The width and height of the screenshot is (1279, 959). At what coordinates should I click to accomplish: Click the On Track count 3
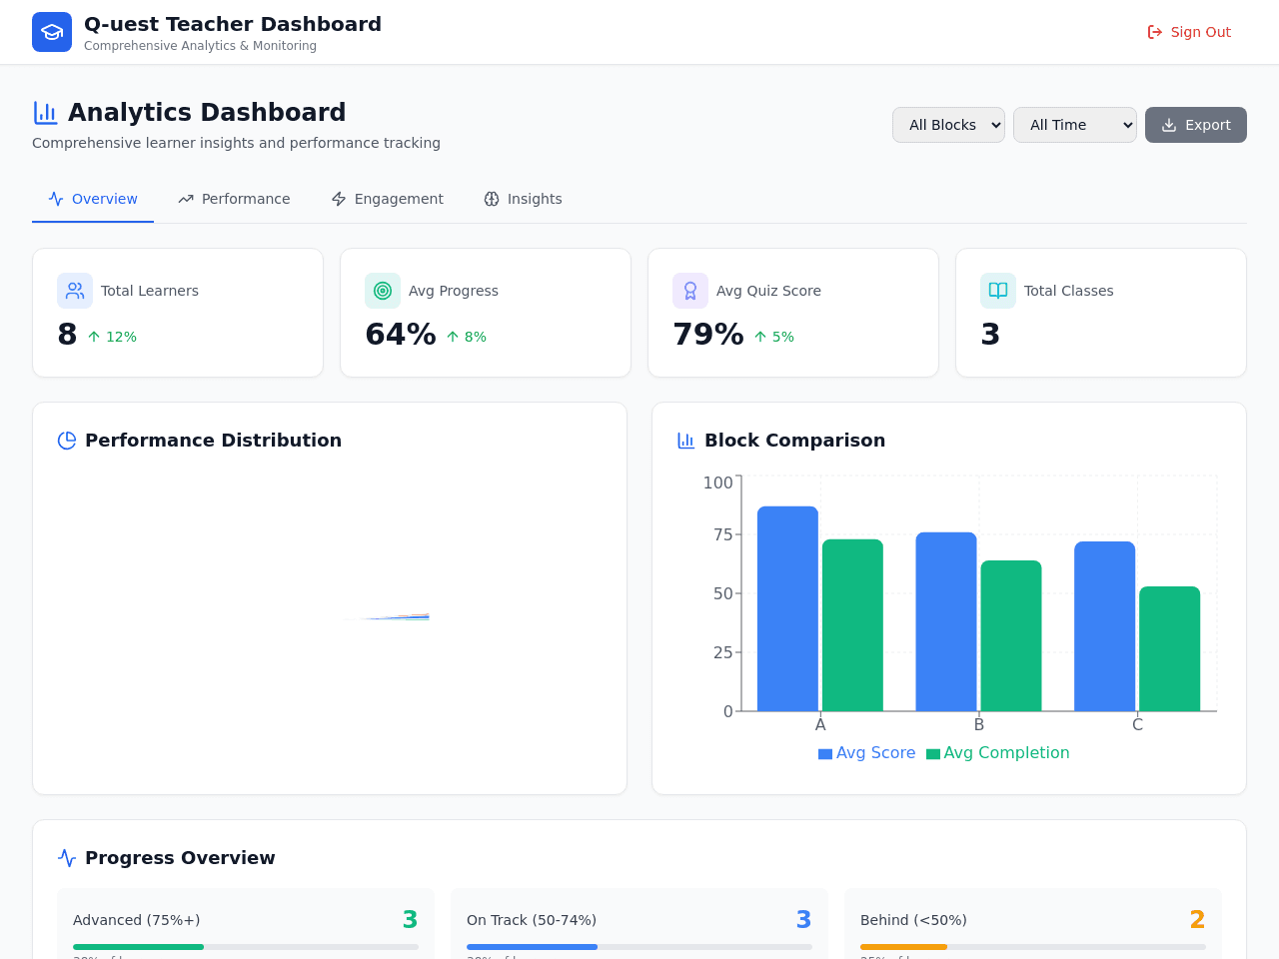point(803,920)
